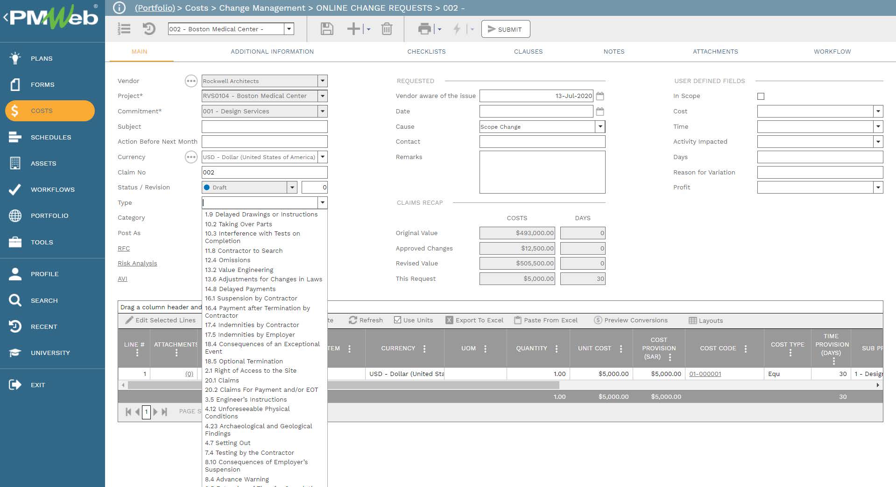Expand the Status Draft dropdown
The width and height of the screenshot is (896, 487).
click(x=292, y=188)
